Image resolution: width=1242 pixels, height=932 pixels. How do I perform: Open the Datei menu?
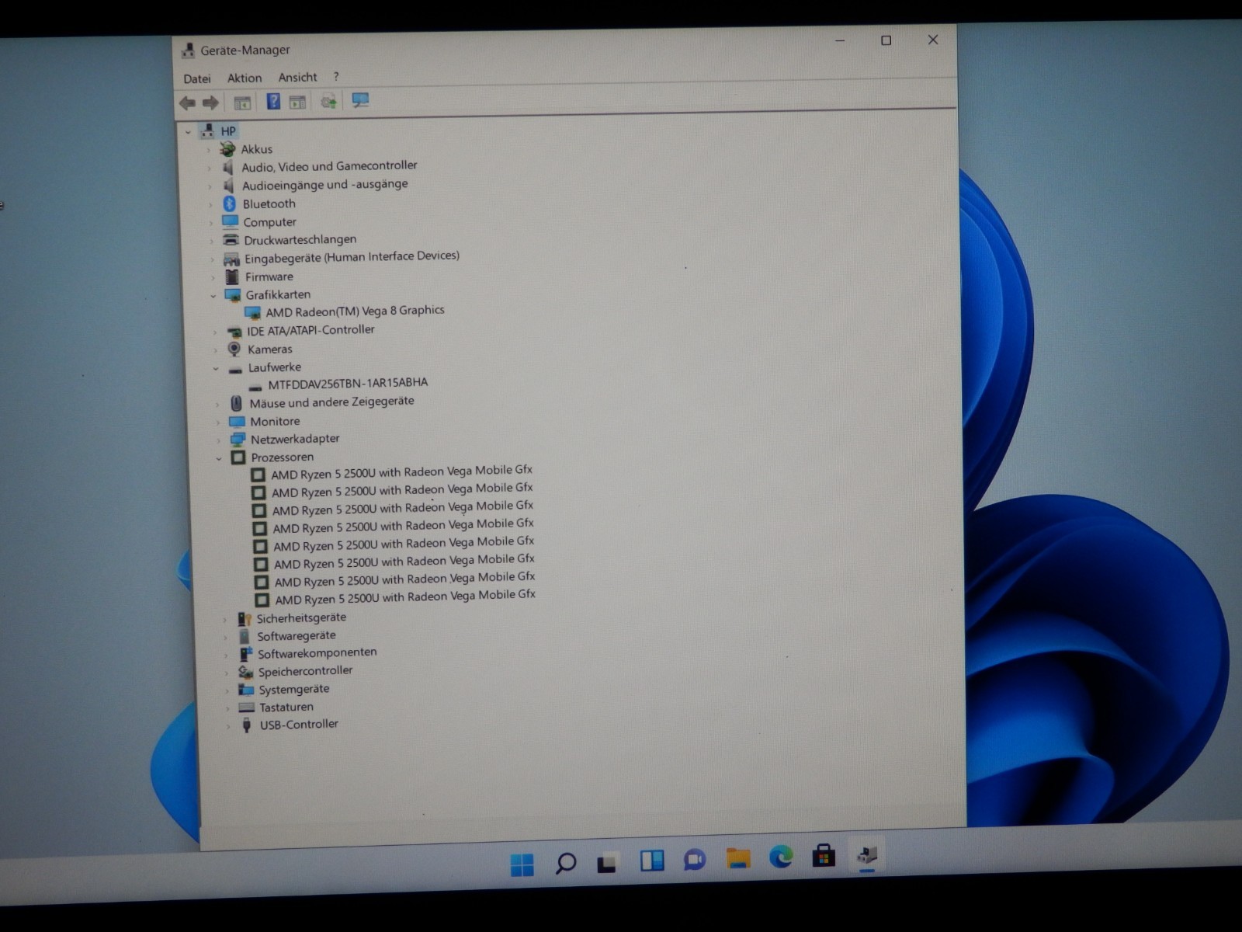coord(197,78)
